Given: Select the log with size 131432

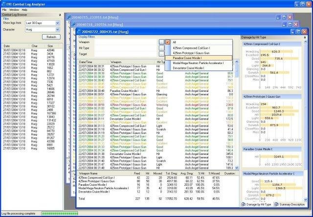Looking at the screenshot, I should coord(31,120).
